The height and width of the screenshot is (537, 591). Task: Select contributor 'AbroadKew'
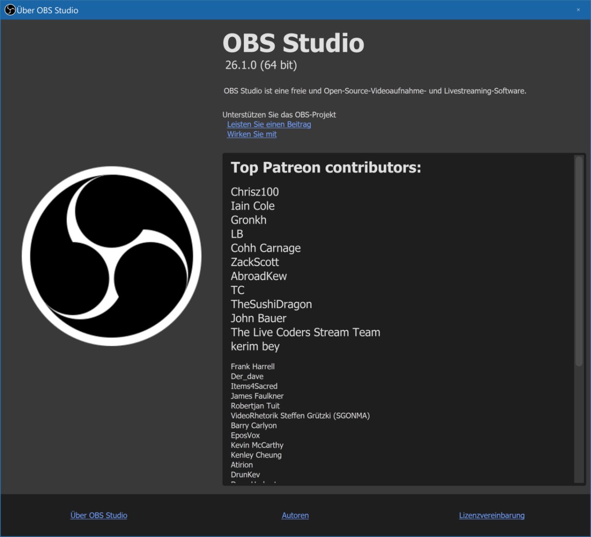click(x=259, y=276)
